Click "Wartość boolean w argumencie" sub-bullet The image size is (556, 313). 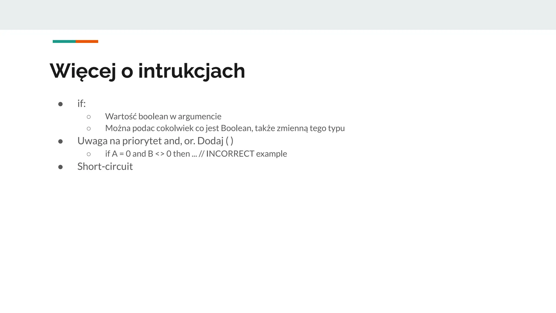pyautogui.click(x=163, y=116)
